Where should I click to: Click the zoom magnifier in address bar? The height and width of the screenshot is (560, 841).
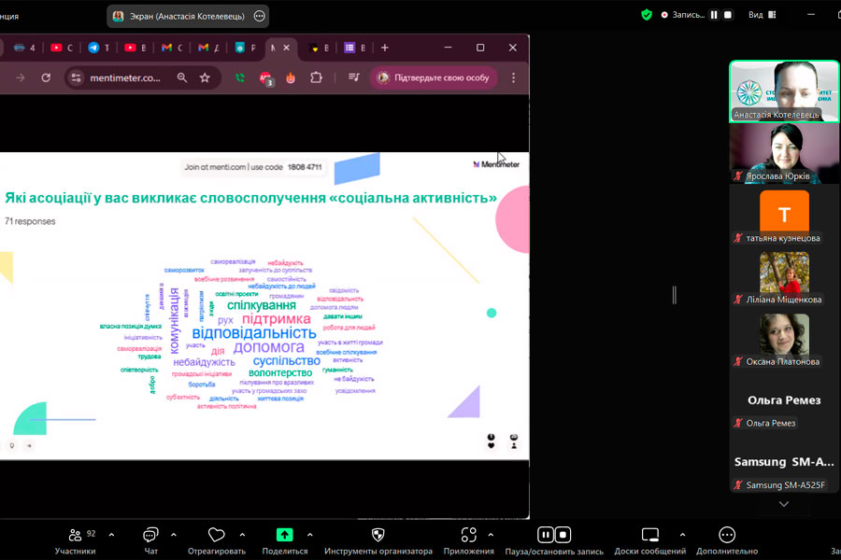182,77
